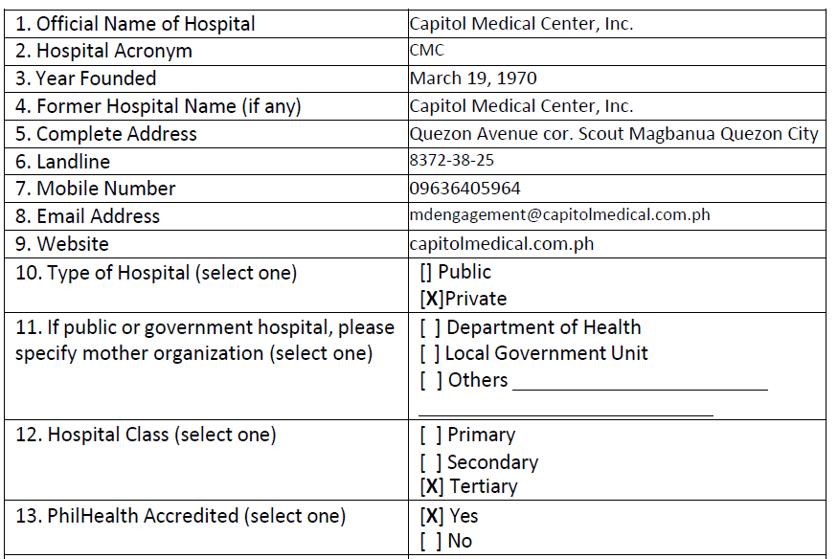Select the CMC acronym cell

(426, 51)
